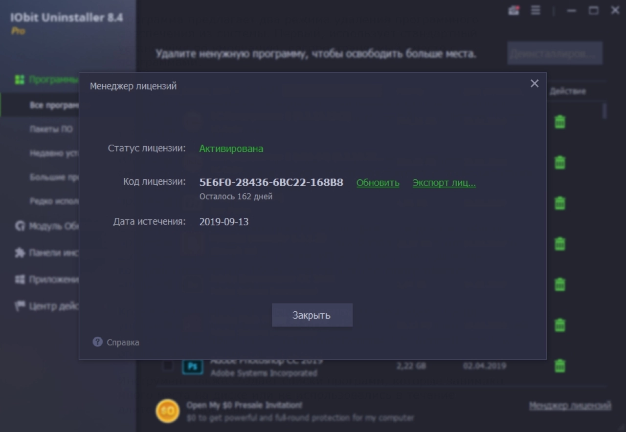The image size is (626, 432).
Task: Open Менеджер лицензий link at bottom right
Action: (570, 406)
